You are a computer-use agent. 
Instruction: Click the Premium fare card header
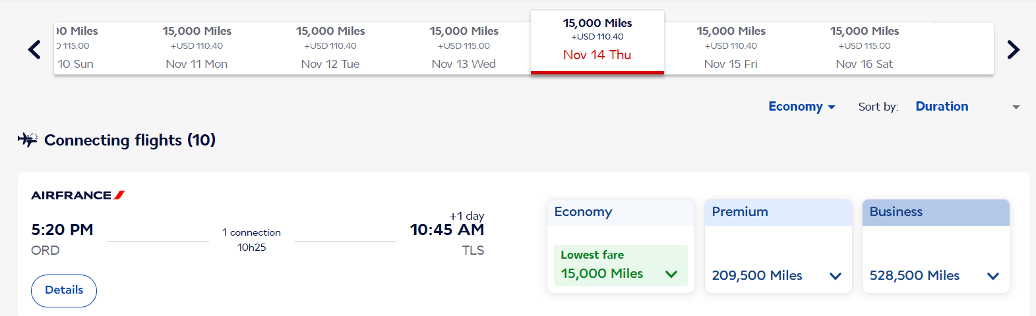tap(778, 212)
